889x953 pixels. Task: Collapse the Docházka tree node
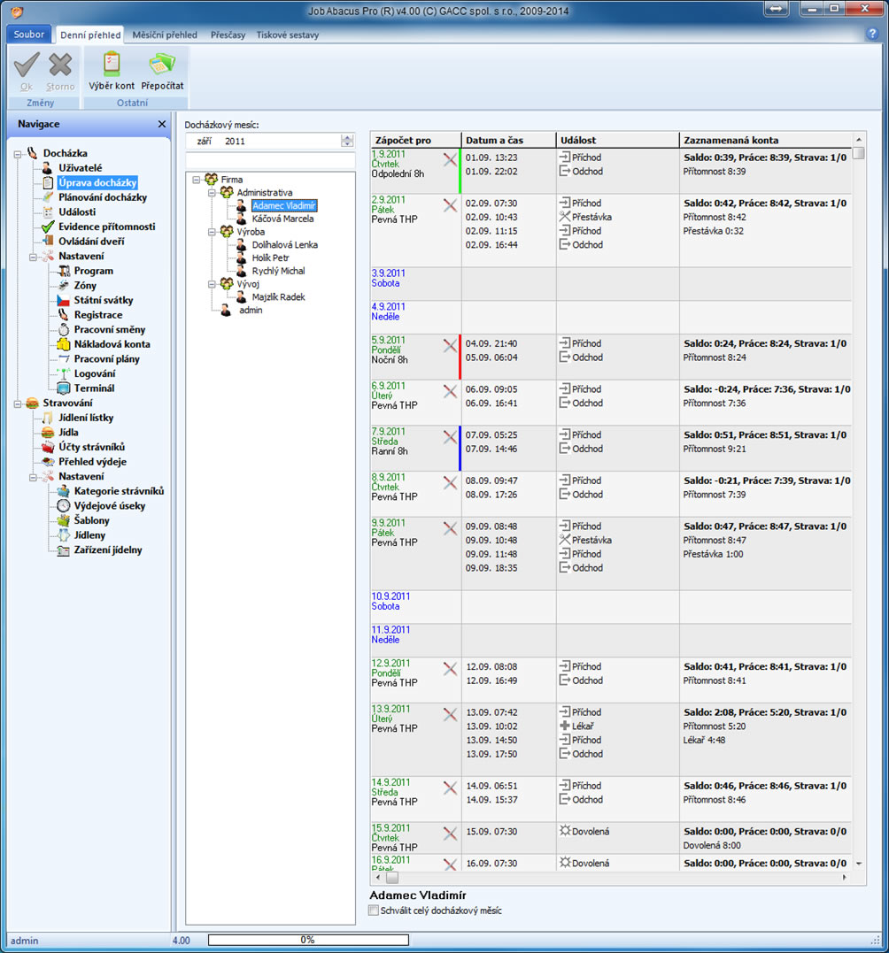pyautogui.click(x=18, y=154)
